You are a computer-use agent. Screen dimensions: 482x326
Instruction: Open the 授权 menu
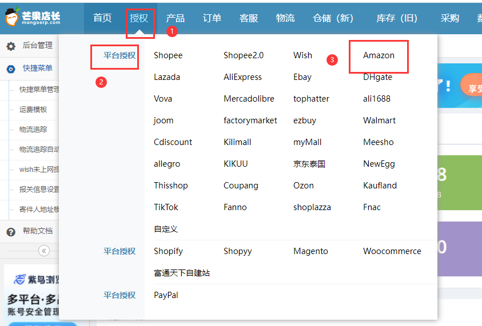point(138,18)
